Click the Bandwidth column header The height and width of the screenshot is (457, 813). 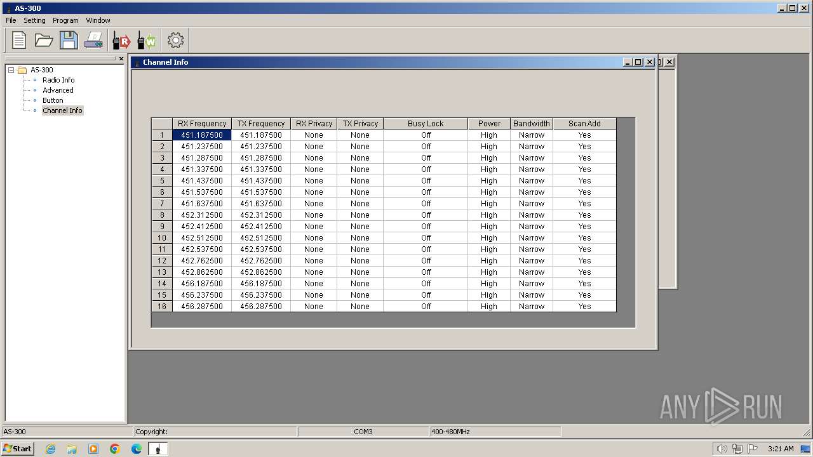click(x=532, y=124)
